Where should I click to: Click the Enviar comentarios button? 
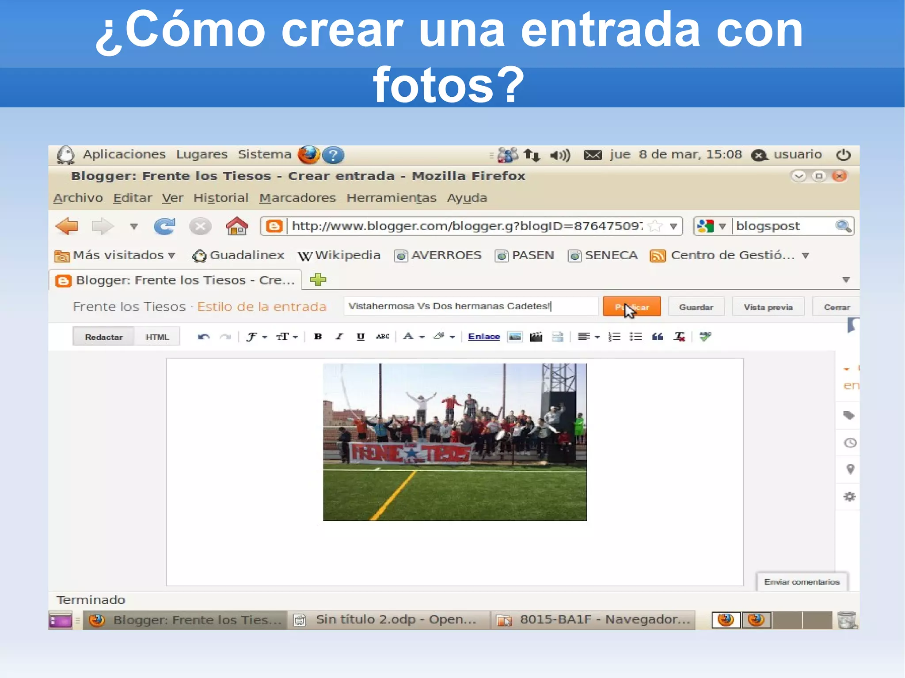point(802,582)
